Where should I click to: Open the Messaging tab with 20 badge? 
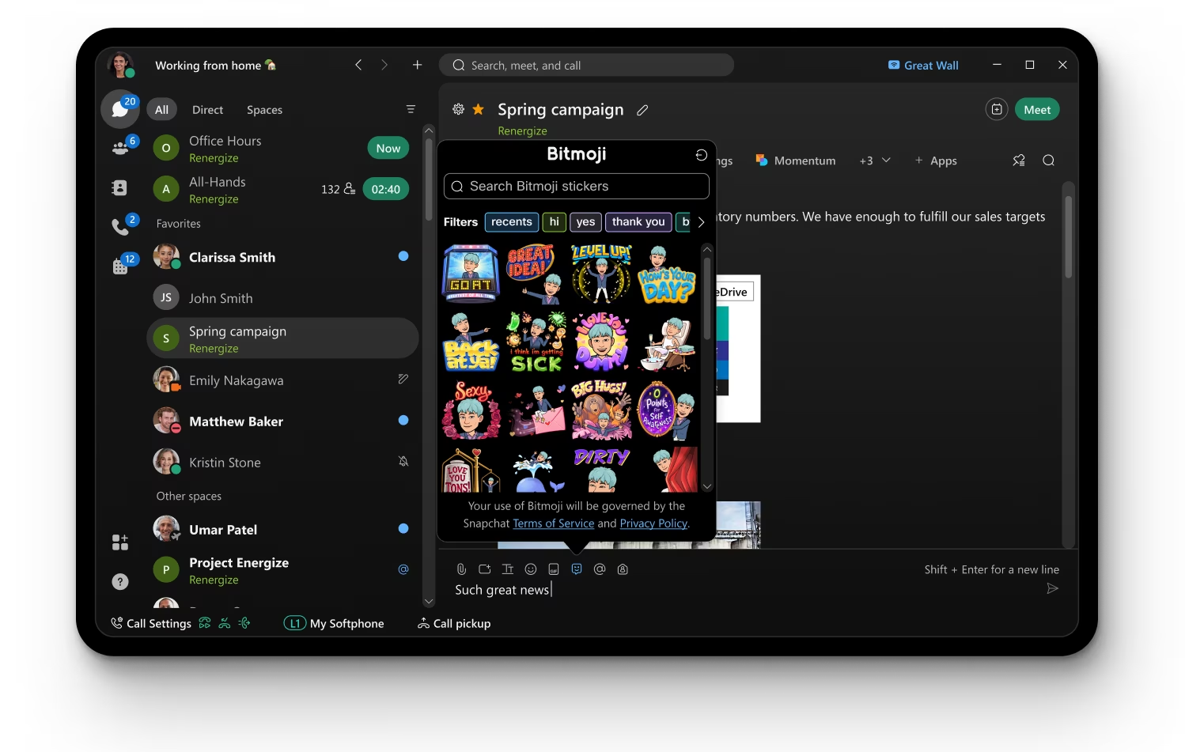(120, 109)
